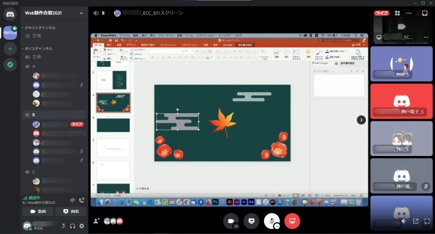Click the red ライブ badge in channel B list
435x234 pixels.
click(x=77, y=124)
